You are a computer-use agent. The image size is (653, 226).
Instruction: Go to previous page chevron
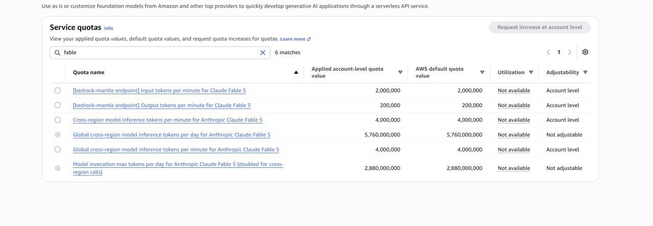point(548,52)
